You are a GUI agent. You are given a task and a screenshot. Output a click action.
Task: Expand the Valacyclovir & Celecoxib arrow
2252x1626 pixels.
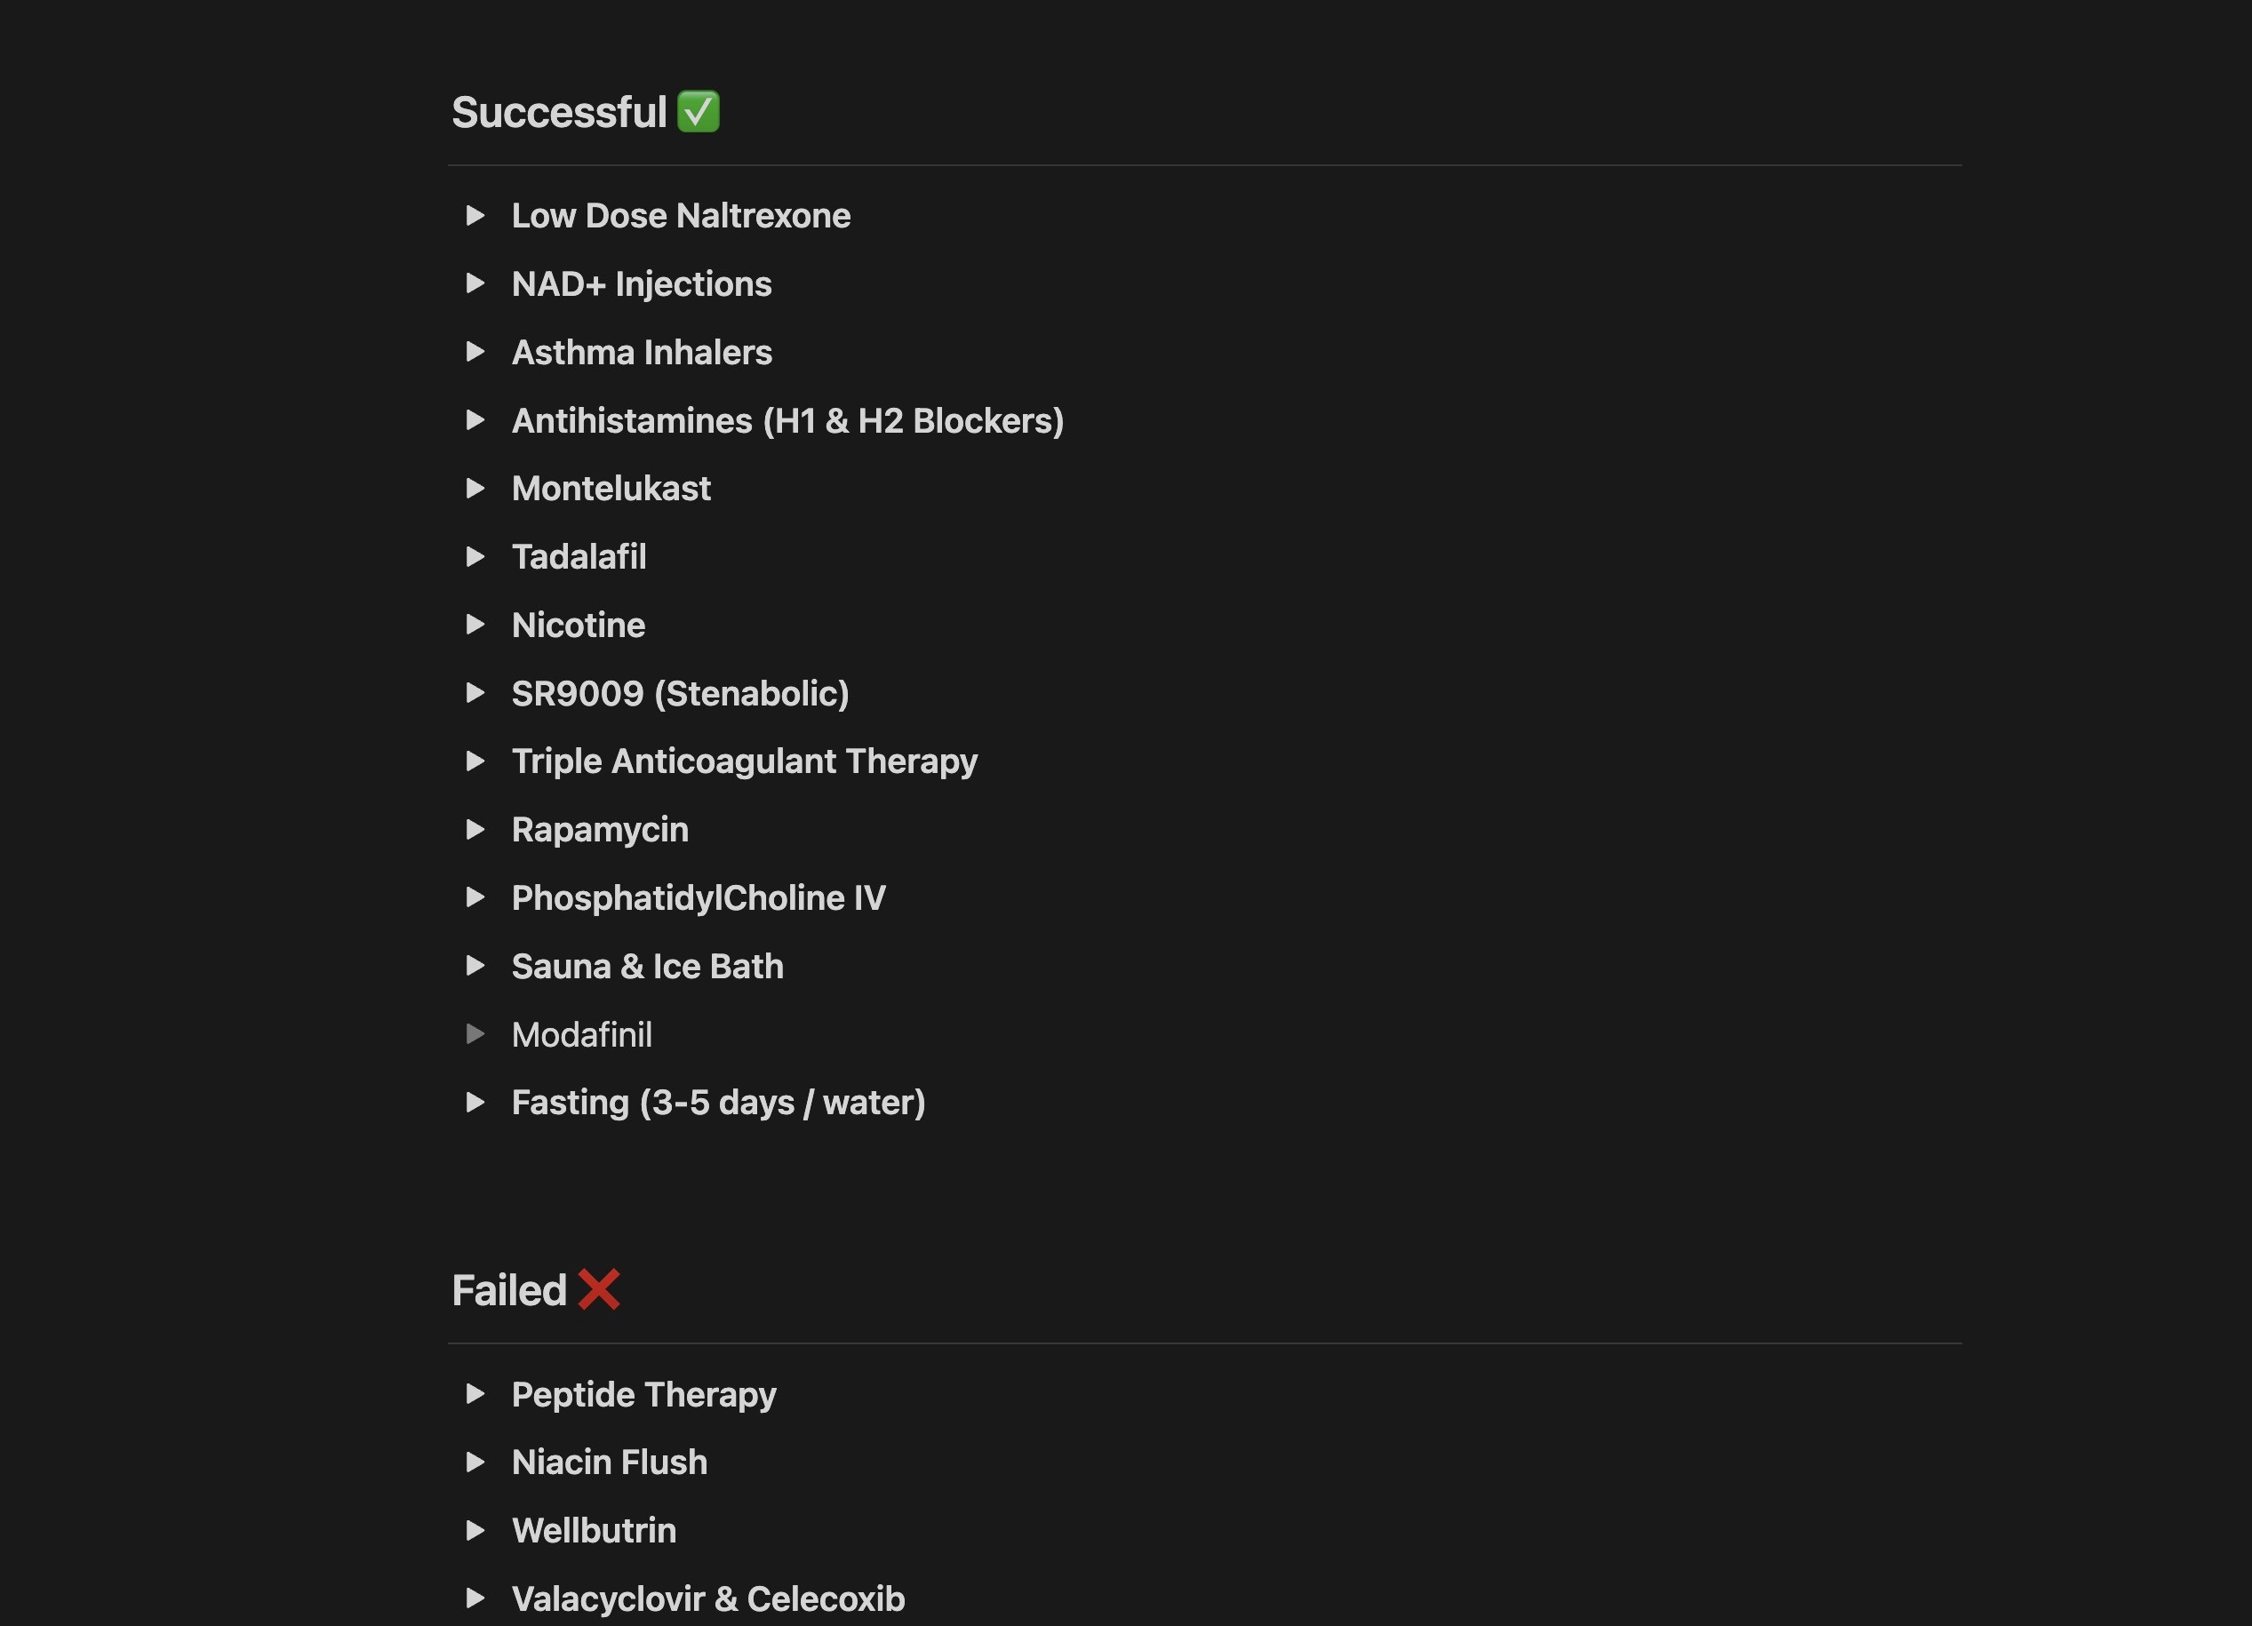pyautogui.click(x=475, y=1598)
